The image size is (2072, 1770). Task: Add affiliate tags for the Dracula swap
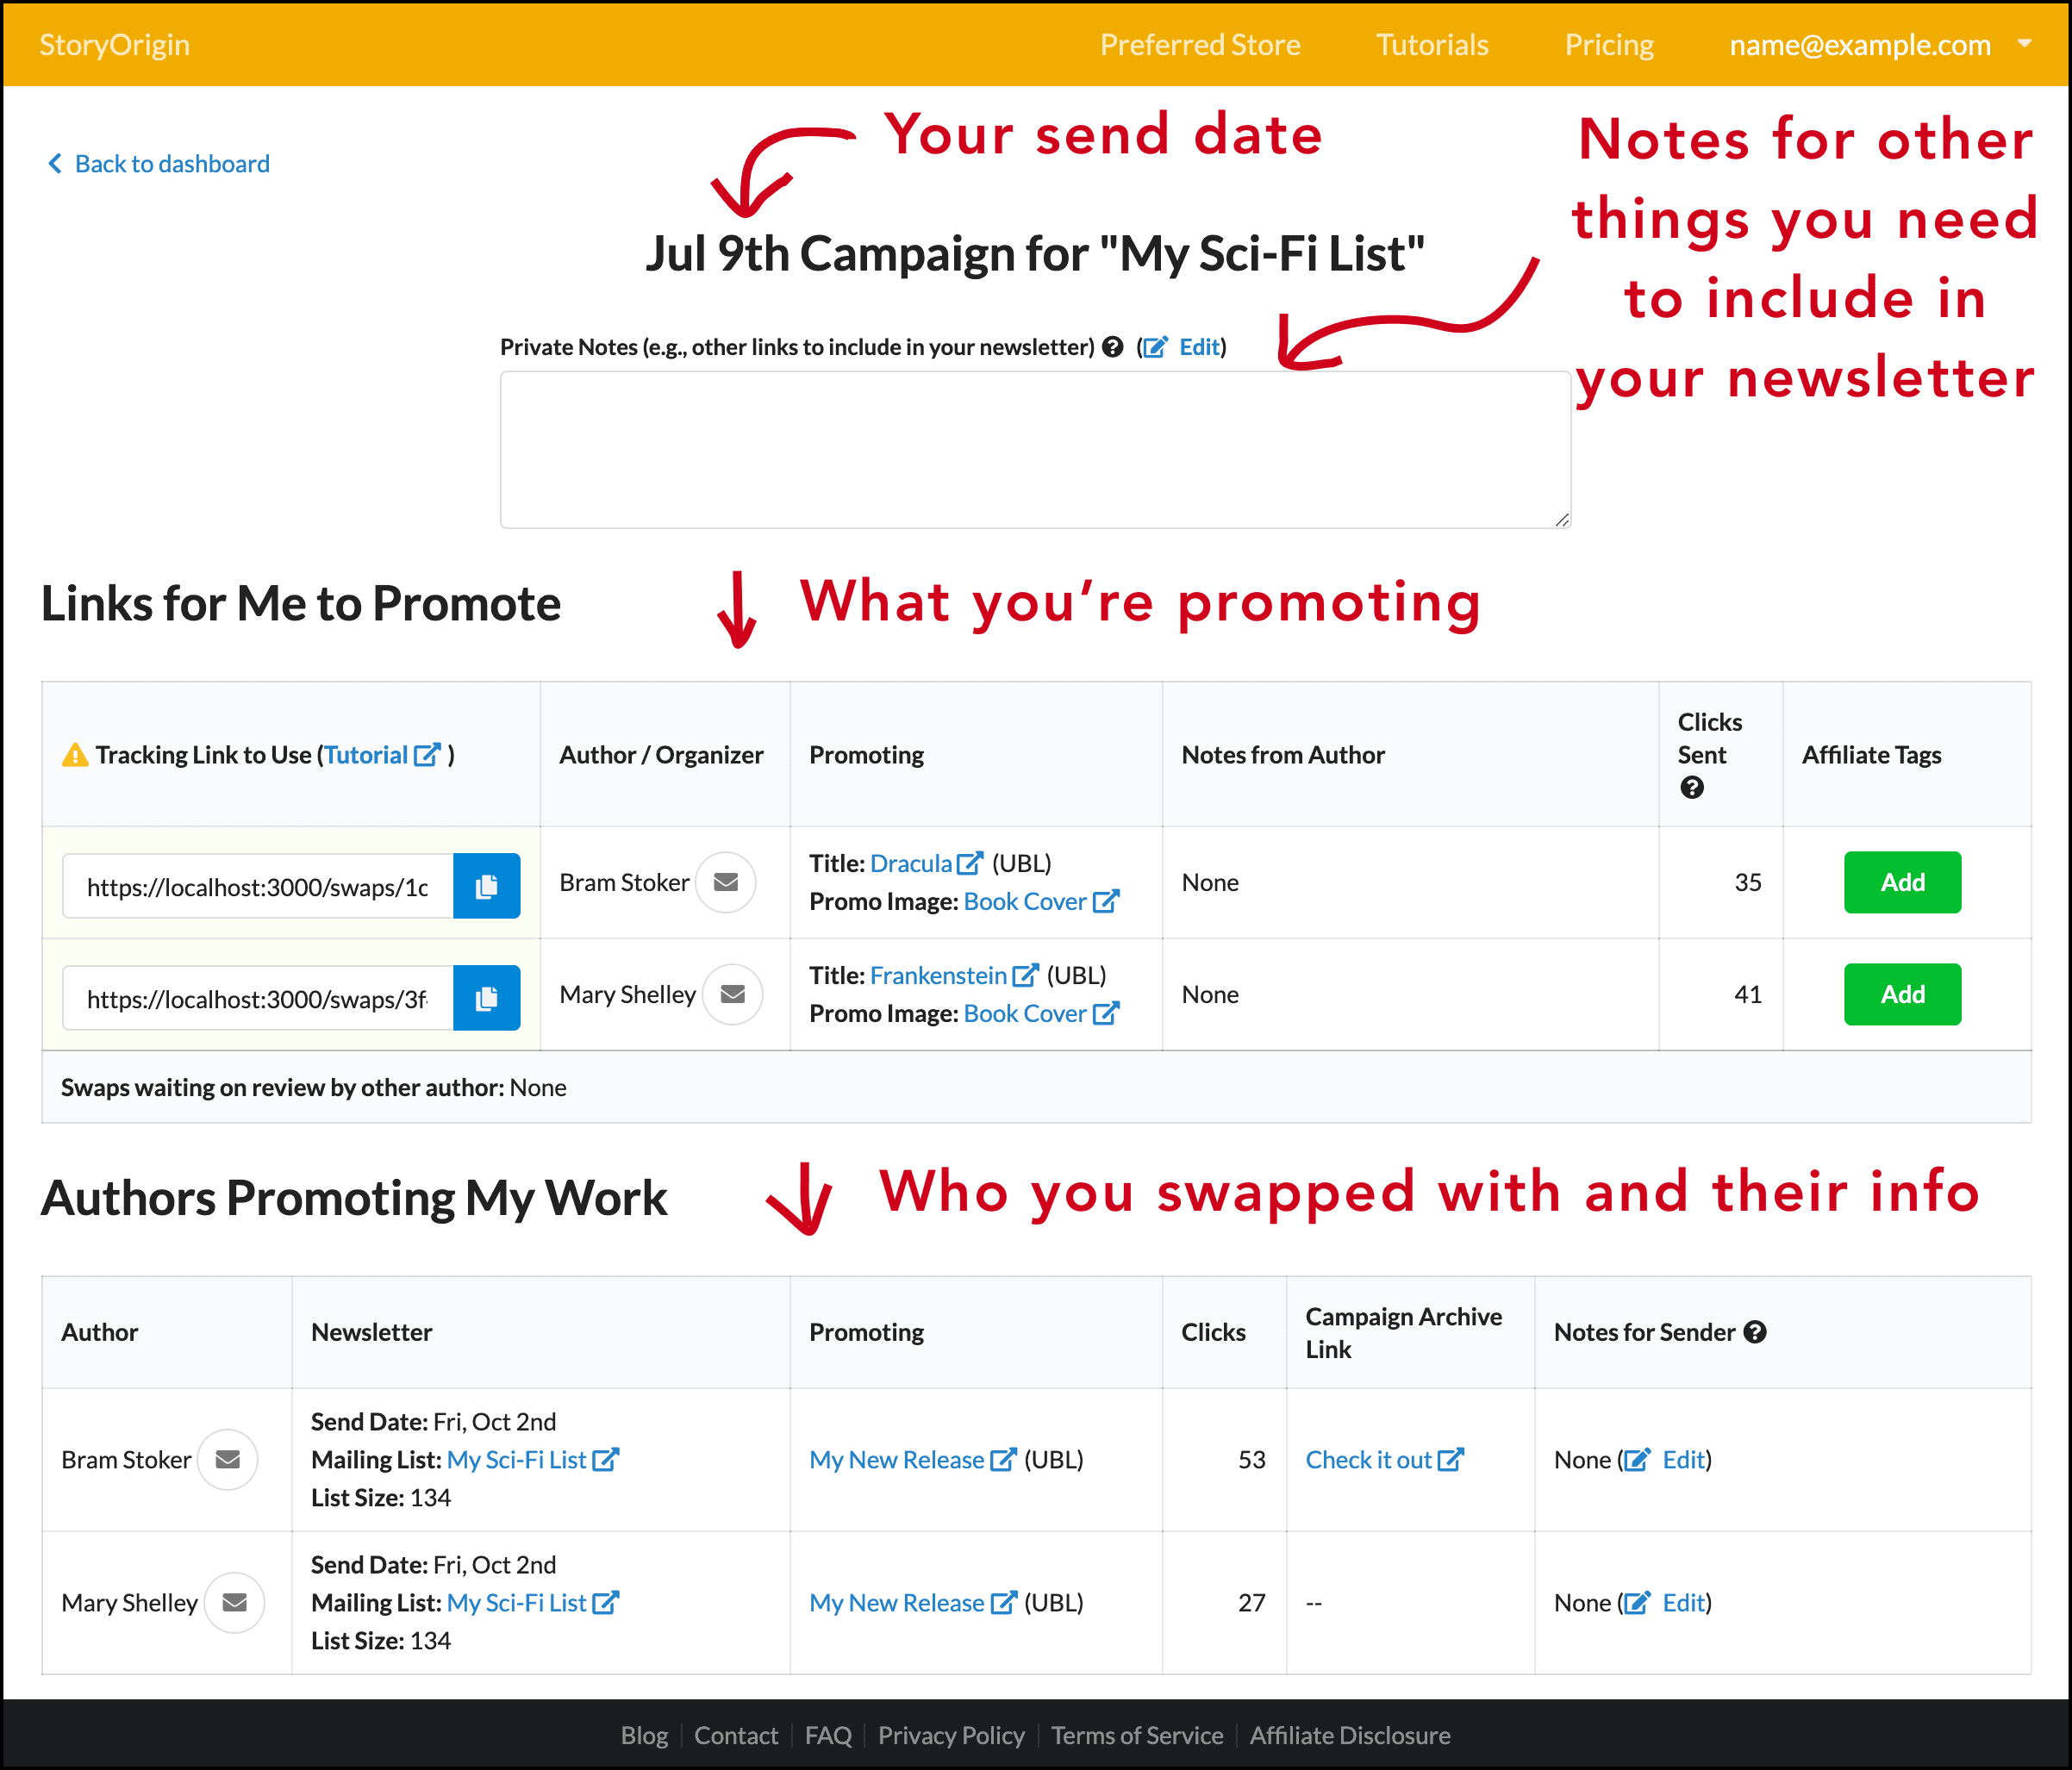1901,882
